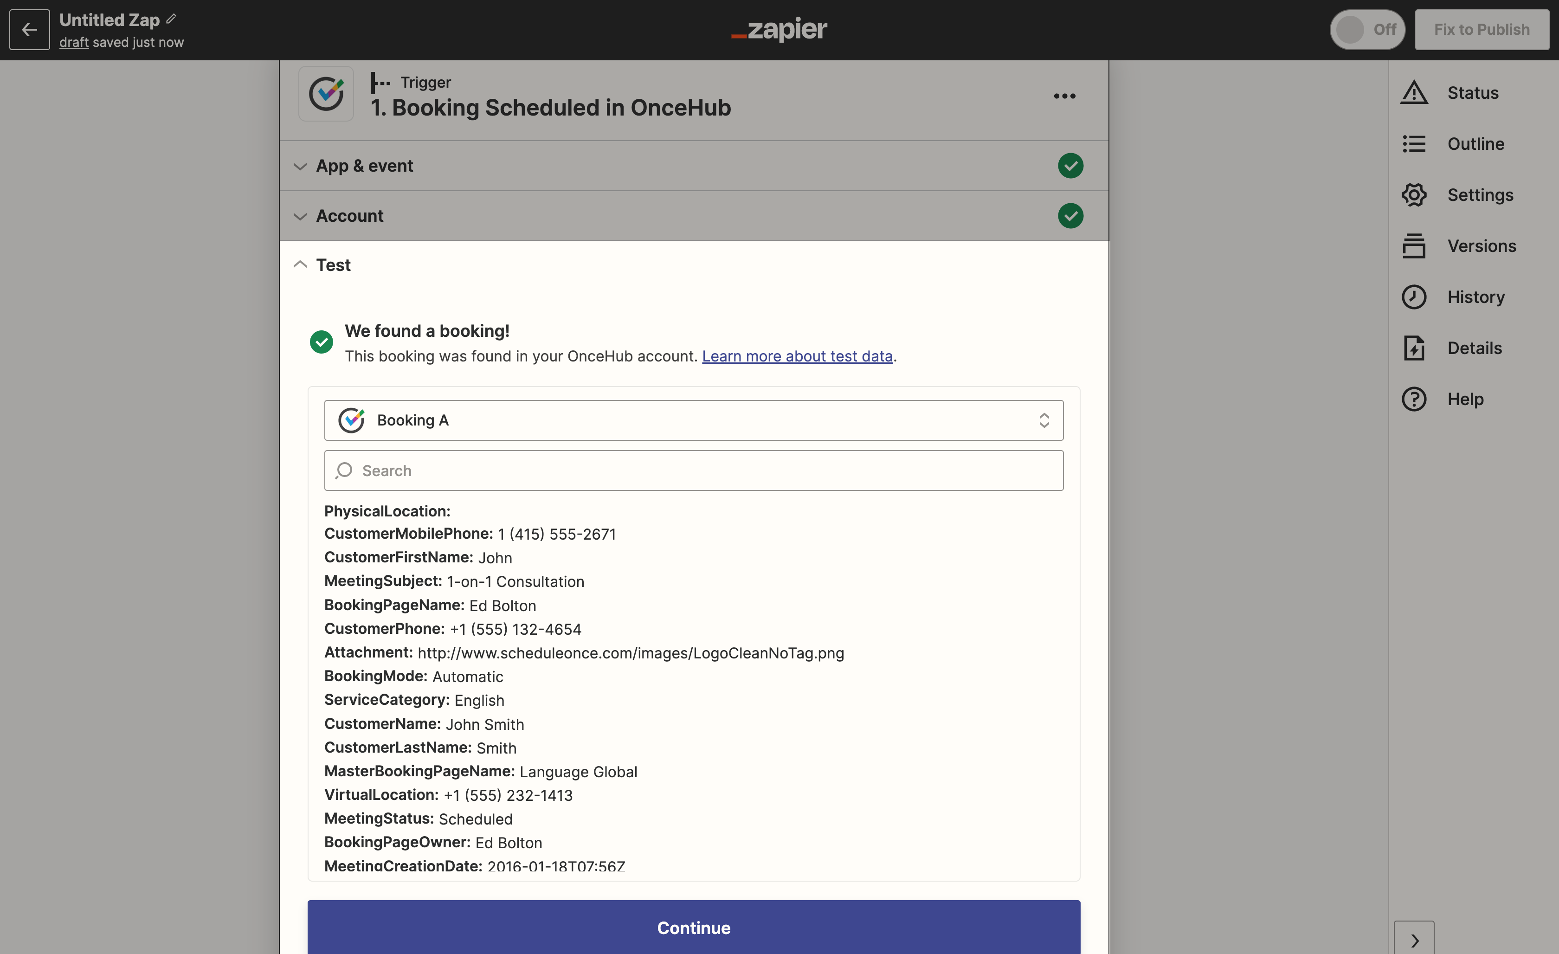The height and width of the screenshot is (954, 1559).
Task: Click the Search input field
Action: (x=694, y=471)
